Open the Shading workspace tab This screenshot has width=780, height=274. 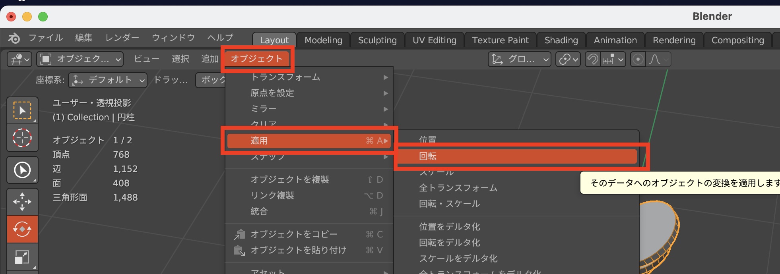[x=561, y=40]
